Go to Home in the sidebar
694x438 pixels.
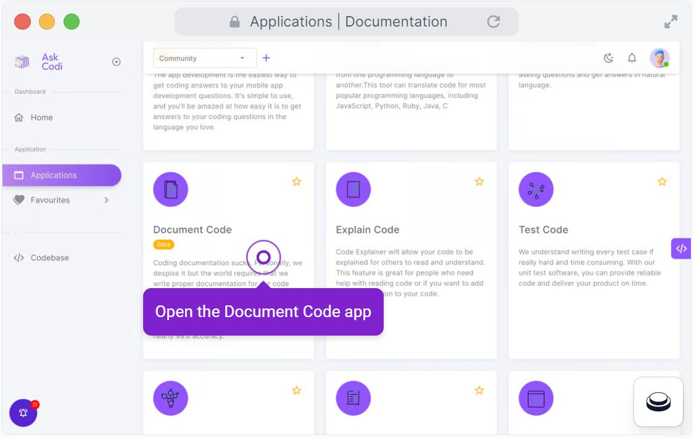[41, 117]
